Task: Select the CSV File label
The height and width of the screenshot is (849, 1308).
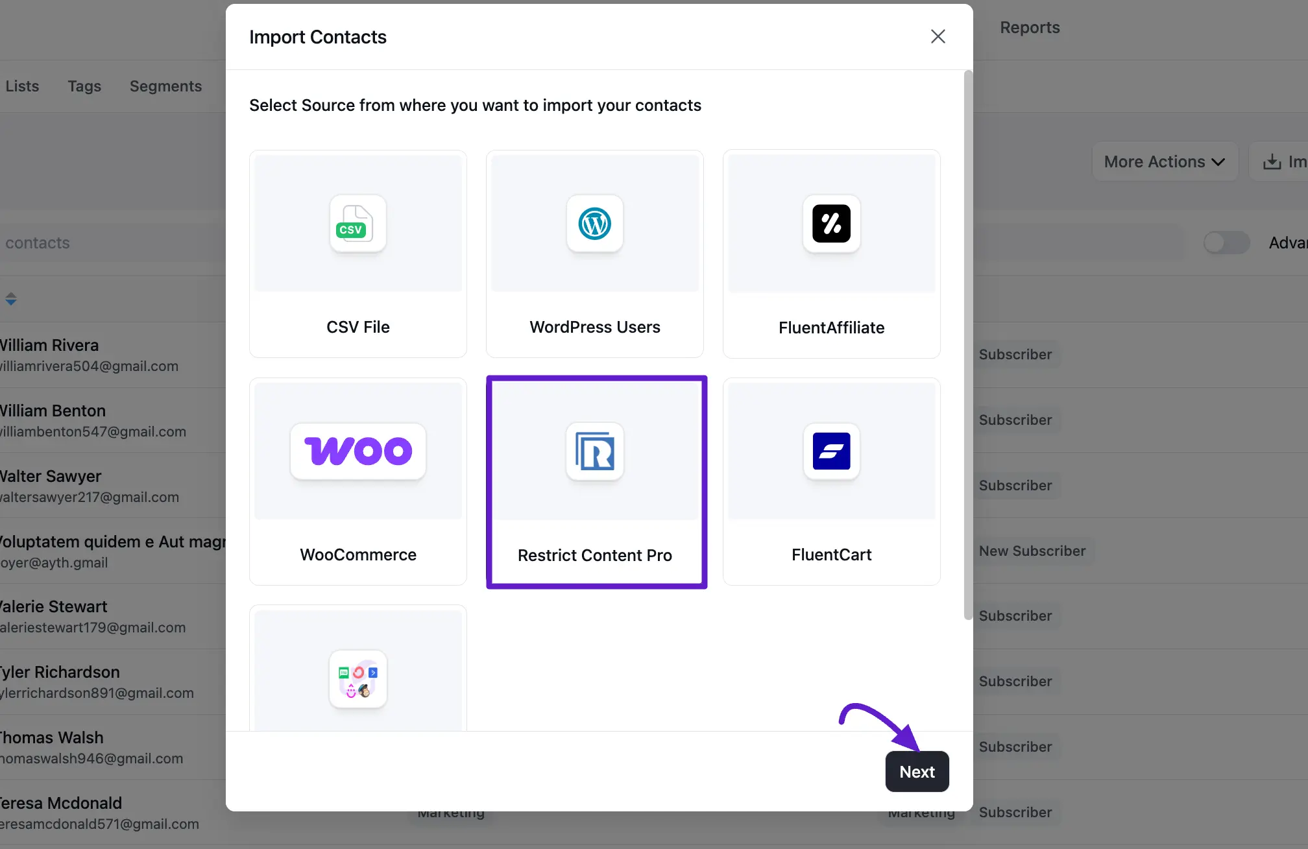Action: (x=358, y=327)
